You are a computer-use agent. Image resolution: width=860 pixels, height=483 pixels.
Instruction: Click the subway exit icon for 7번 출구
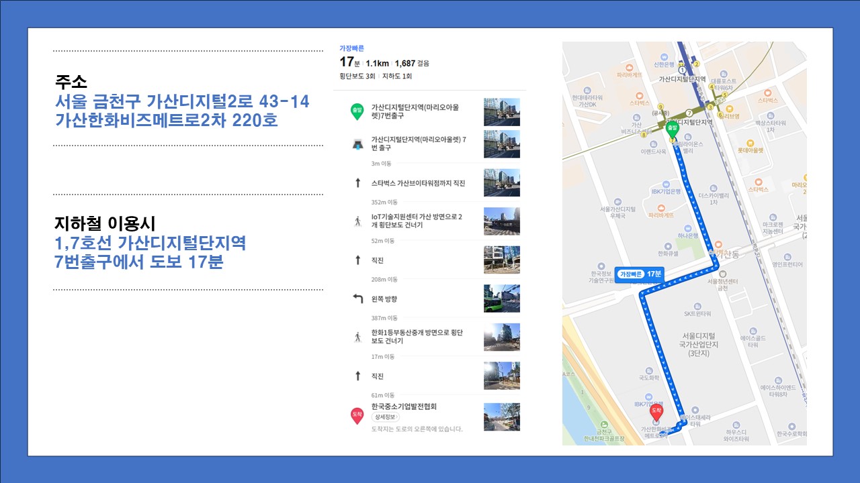pyautogui.click(x=357, y=144)
